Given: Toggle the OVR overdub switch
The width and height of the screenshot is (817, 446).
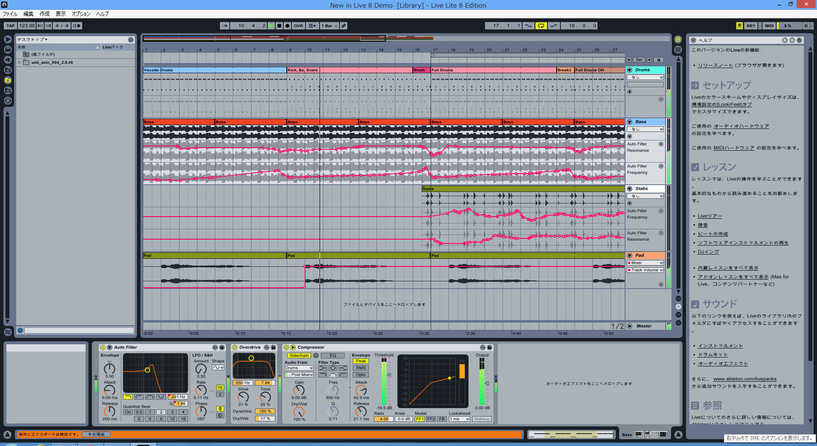Looking at the screenshot, I should pos(298,26).
